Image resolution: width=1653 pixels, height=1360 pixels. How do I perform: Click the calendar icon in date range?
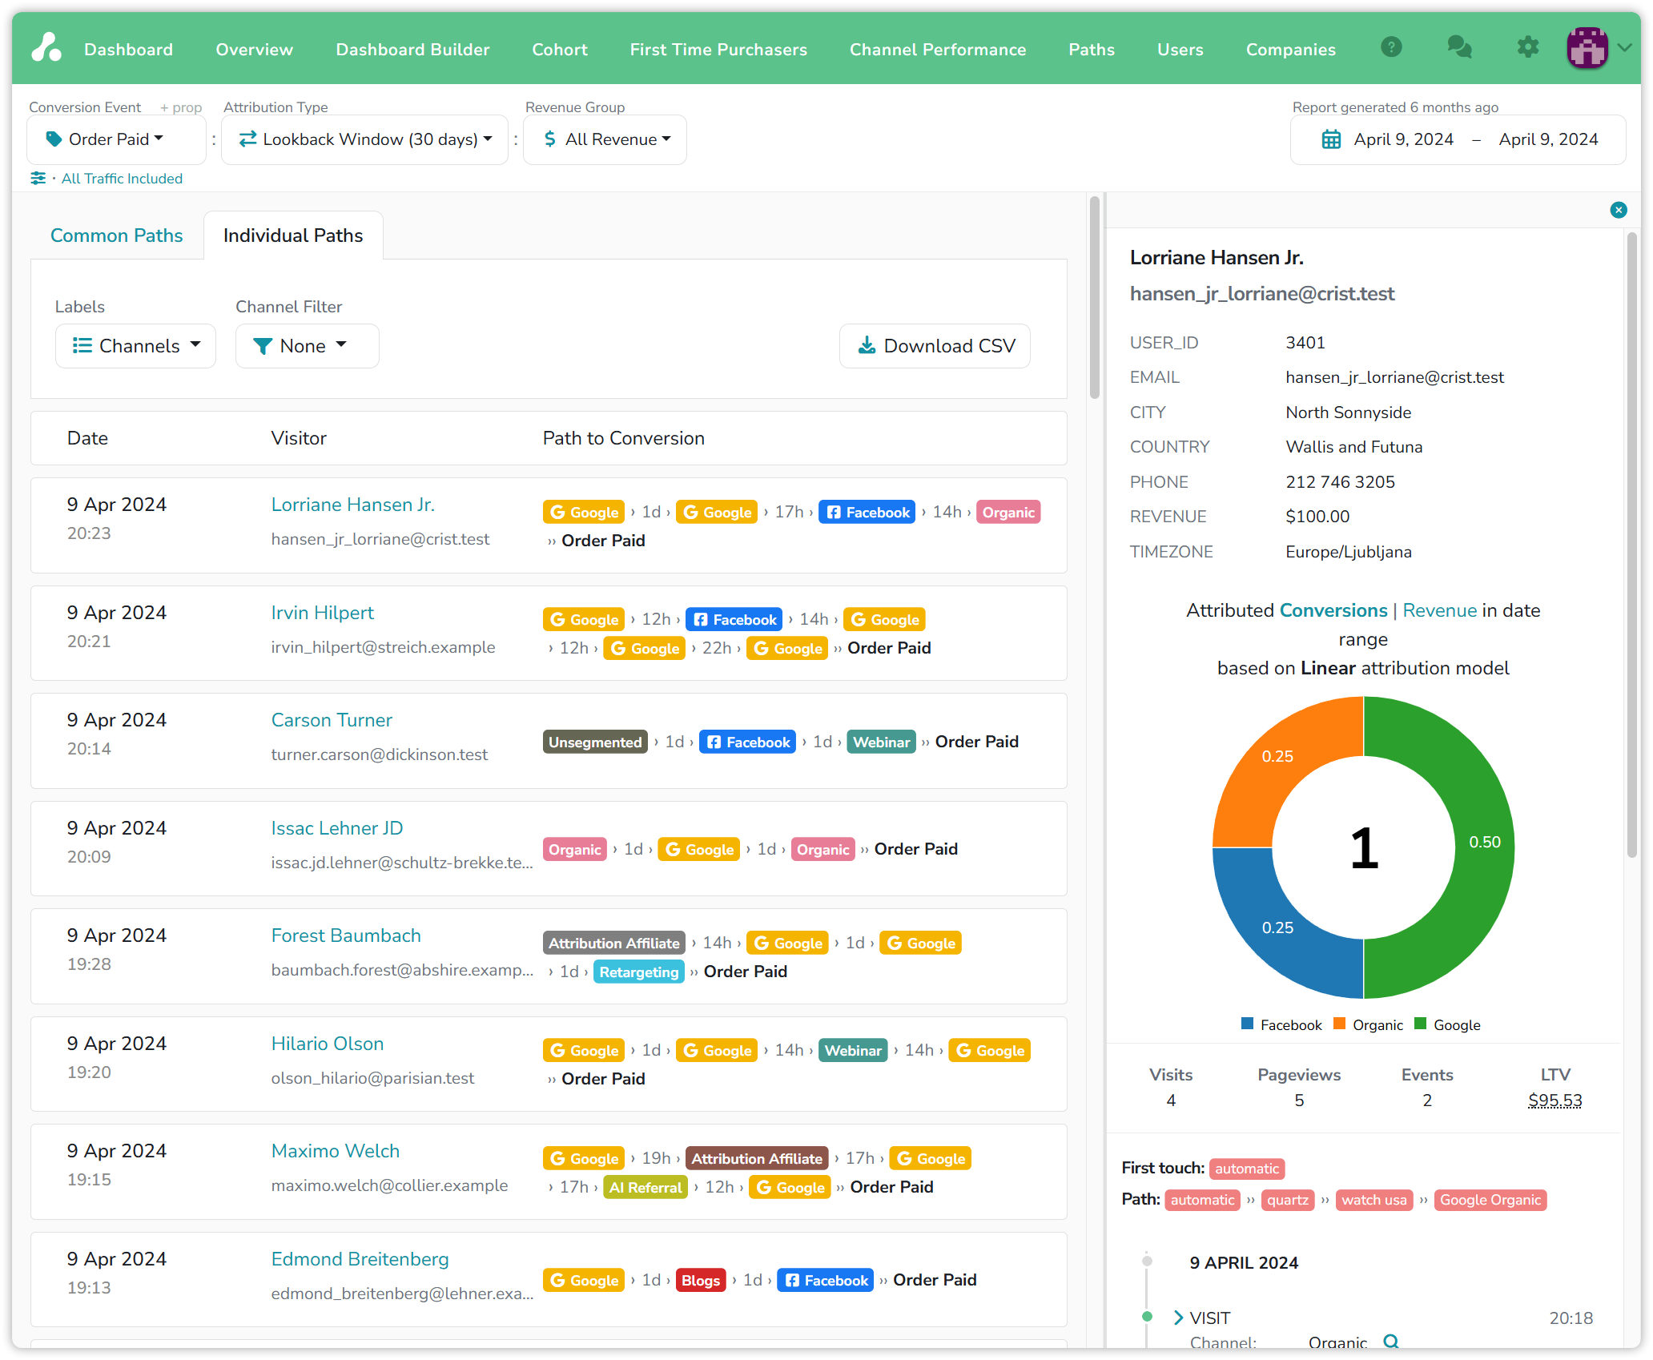click(1331, 139)
